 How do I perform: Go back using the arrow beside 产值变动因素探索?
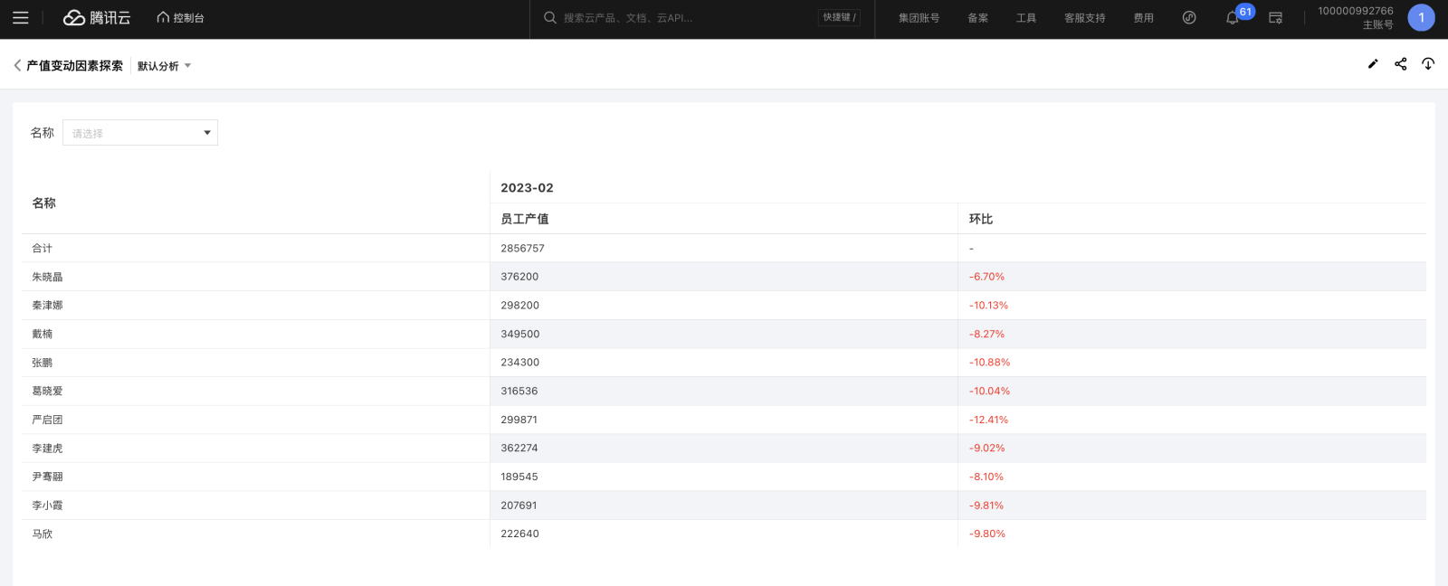[17, 65]
